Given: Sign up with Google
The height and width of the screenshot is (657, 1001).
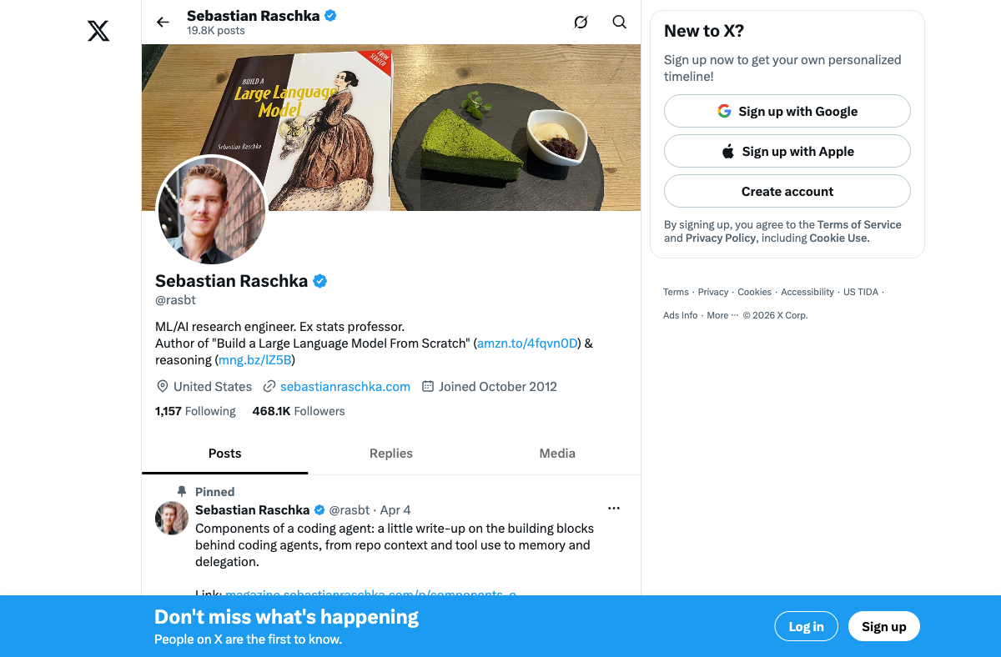Looking at the screenshot, I should pyautogui.click(x=787, y=111).
